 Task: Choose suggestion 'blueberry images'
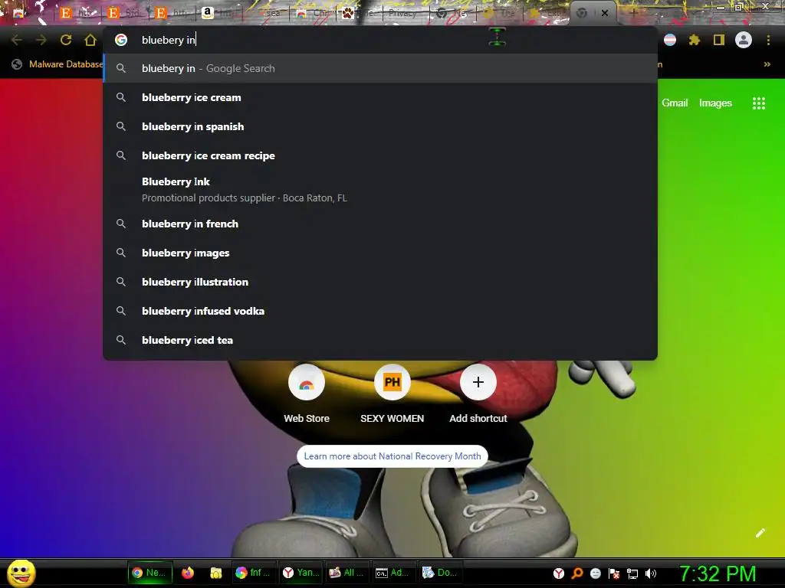coord(380,253)
